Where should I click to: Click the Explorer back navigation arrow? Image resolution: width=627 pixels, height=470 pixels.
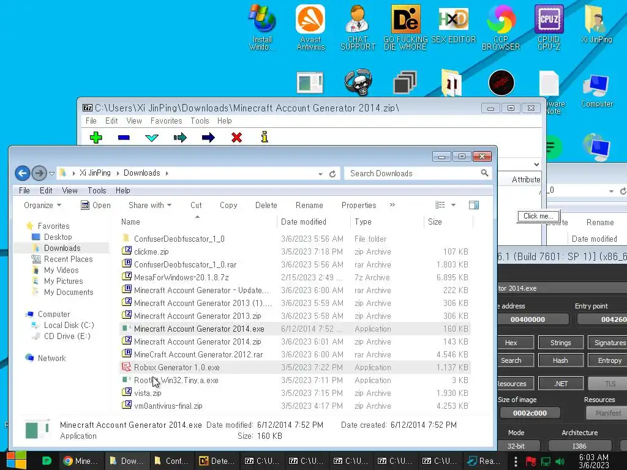pyautogui.click(x=23, y=173)
